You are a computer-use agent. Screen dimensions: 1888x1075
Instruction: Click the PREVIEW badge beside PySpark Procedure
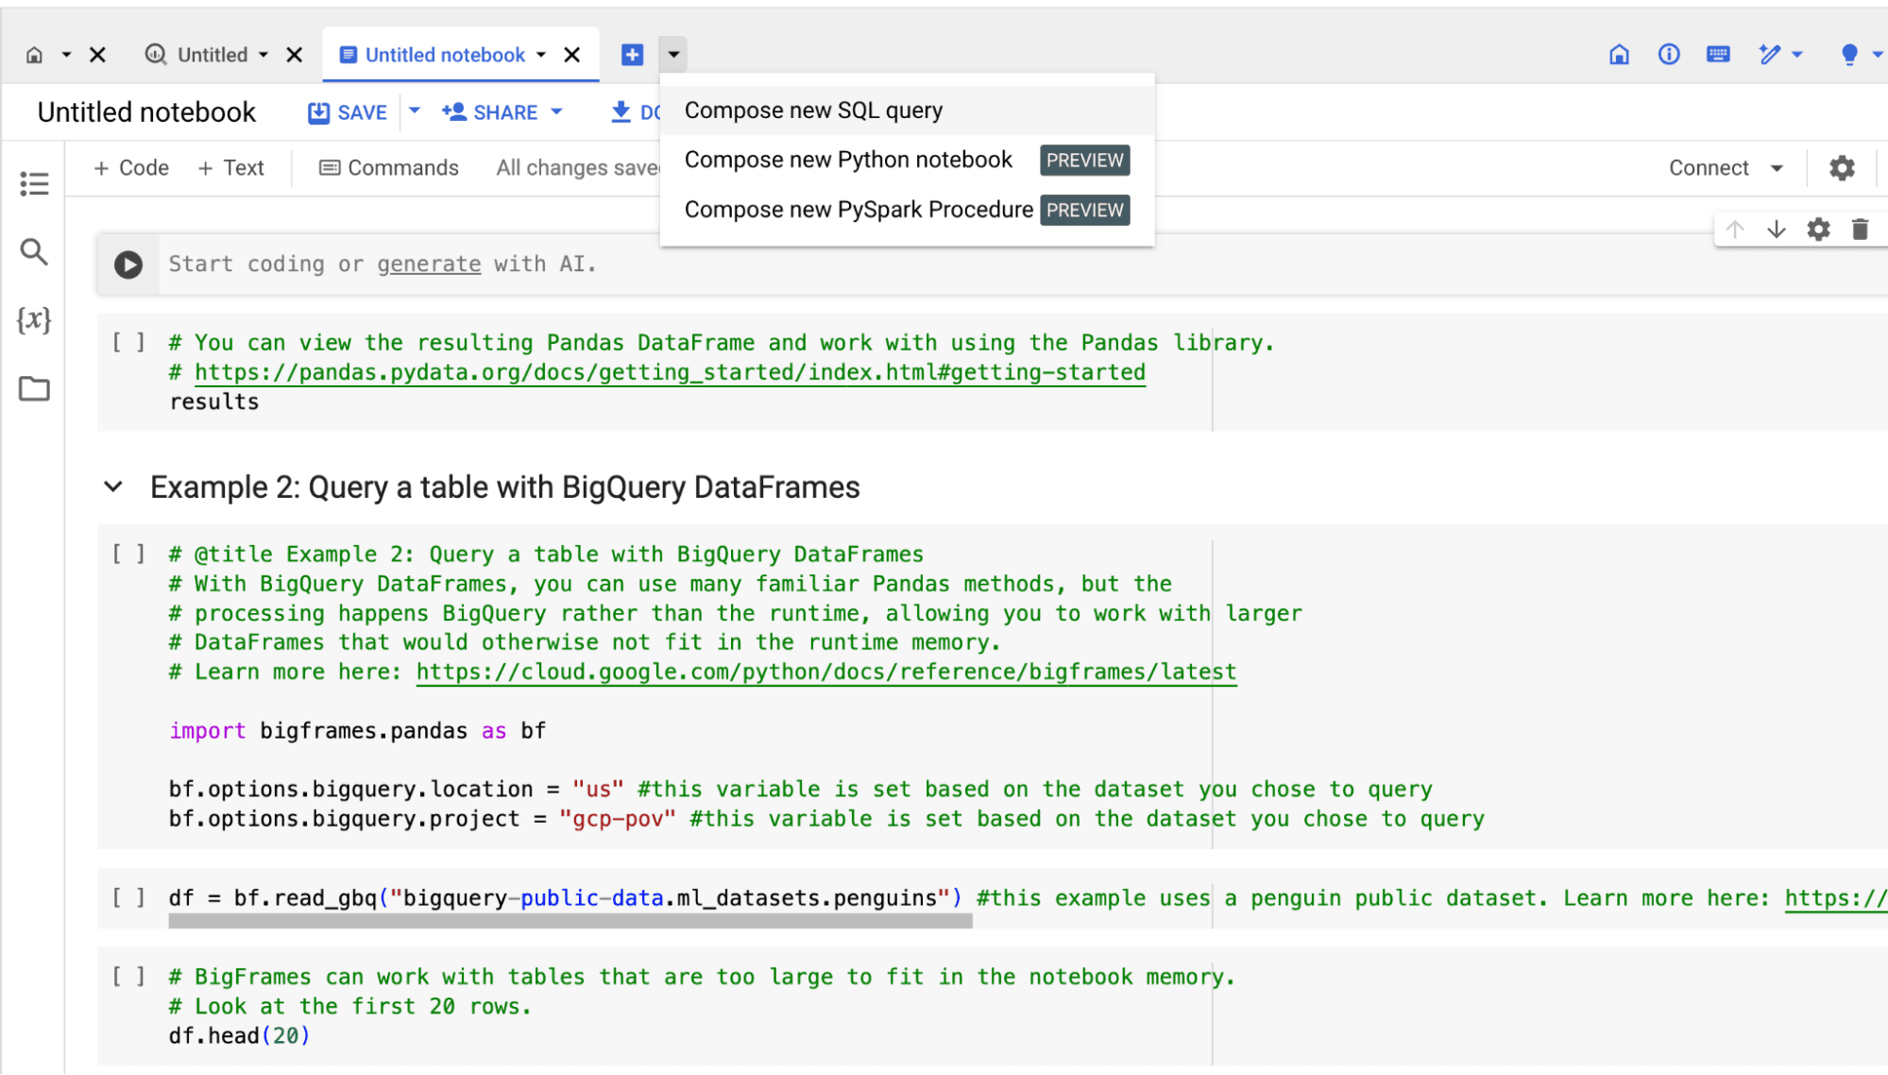pyautogui.click(x=1085, y=210)
